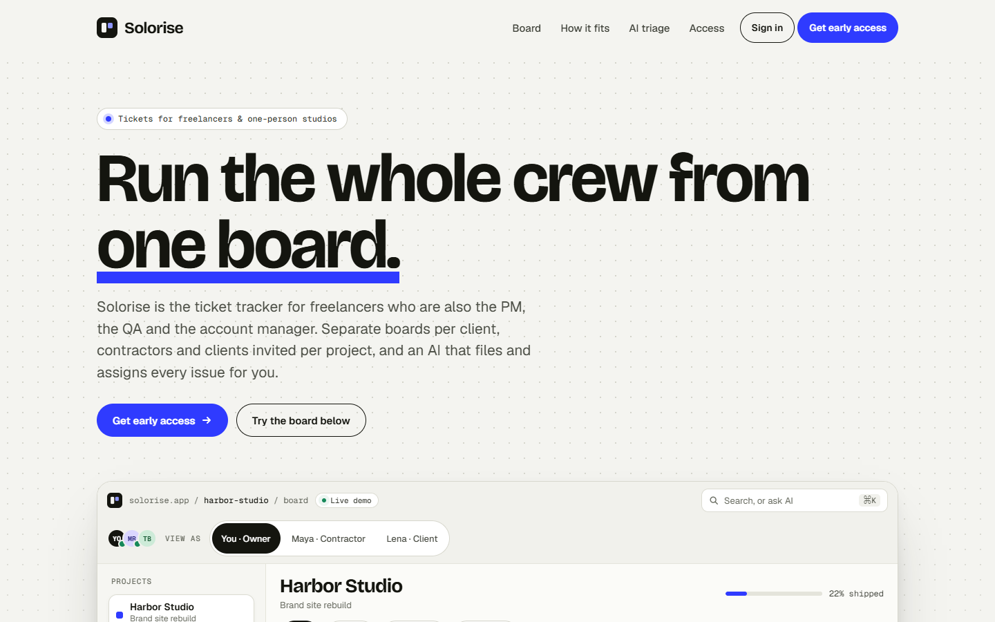Click the board breadcrumb segment

(296, 500)
